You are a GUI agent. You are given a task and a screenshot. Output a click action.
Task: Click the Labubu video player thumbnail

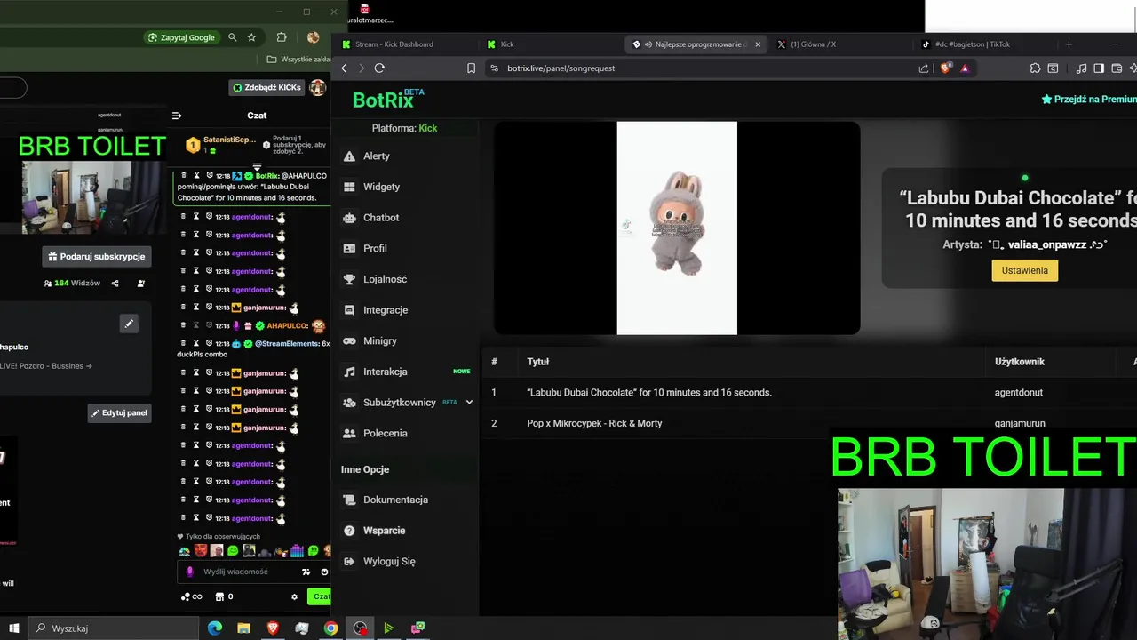tap(677, 228)
